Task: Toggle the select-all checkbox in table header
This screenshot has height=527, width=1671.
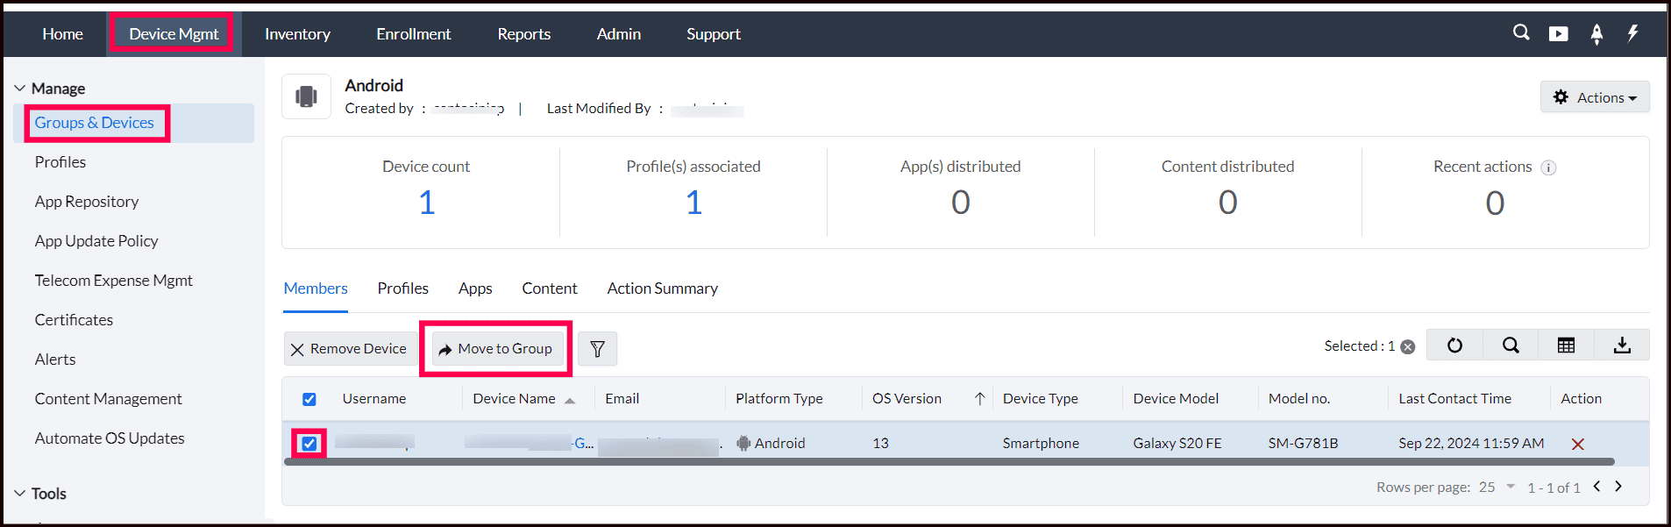Action: click(309, 399)
